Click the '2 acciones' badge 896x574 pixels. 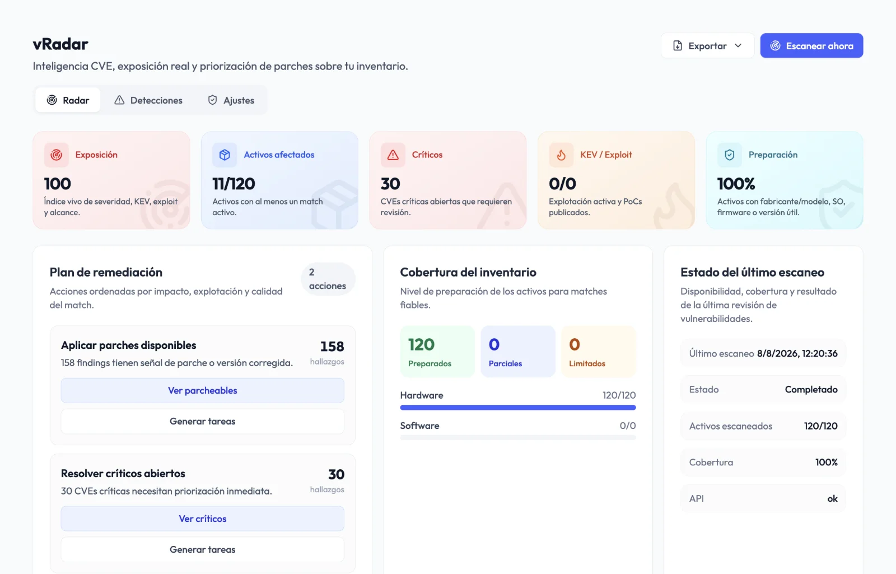point(328,279)
